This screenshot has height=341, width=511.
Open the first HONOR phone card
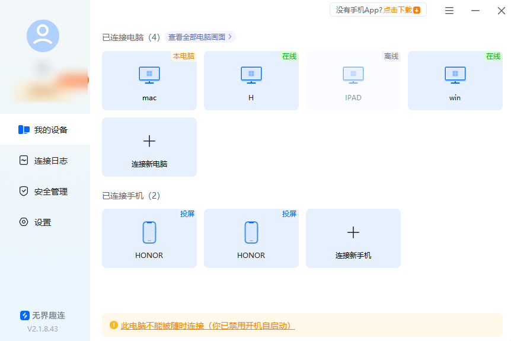149,238
